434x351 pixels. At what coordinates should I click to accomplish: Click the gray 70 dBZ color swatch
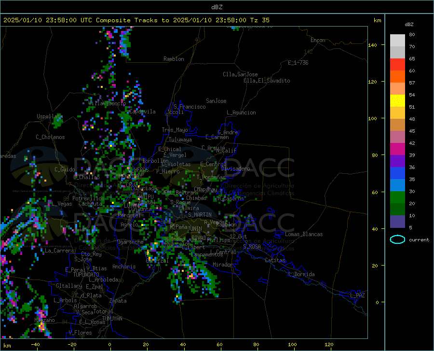[397, 52]
